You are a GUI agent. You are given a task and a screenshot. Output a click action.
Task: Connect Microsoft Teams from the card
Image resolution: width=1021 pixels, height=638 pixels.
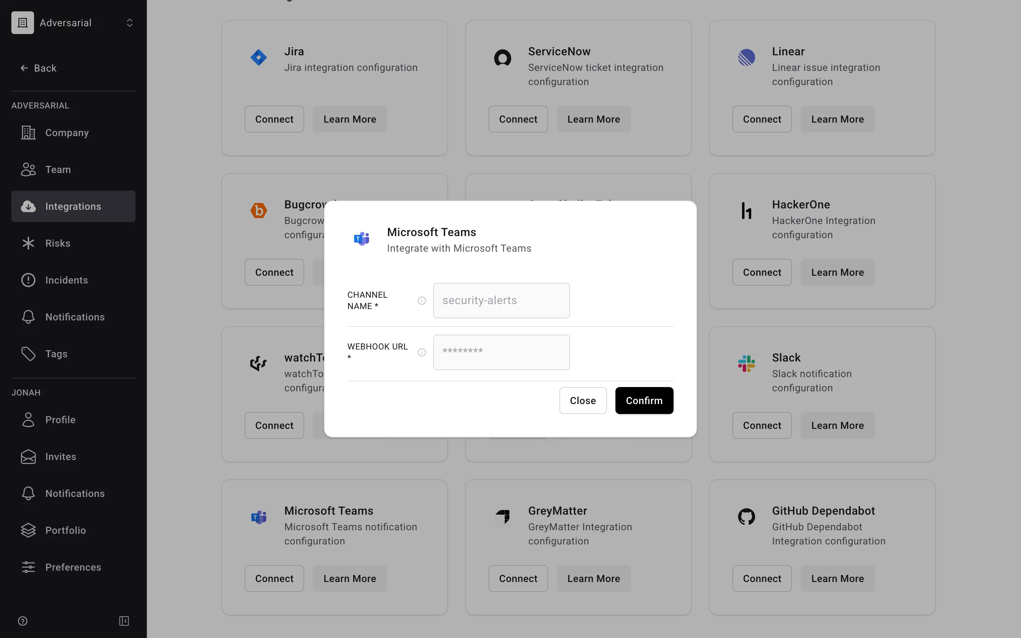(274, 578)
